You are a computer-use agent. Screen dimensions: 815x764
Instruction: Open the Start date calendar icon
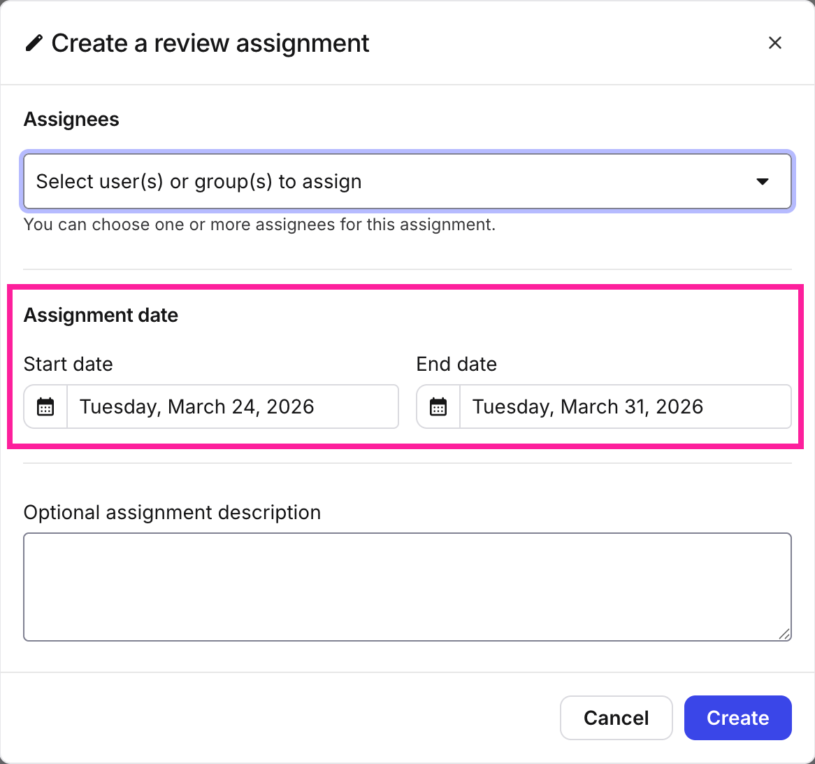coord(45,406)
